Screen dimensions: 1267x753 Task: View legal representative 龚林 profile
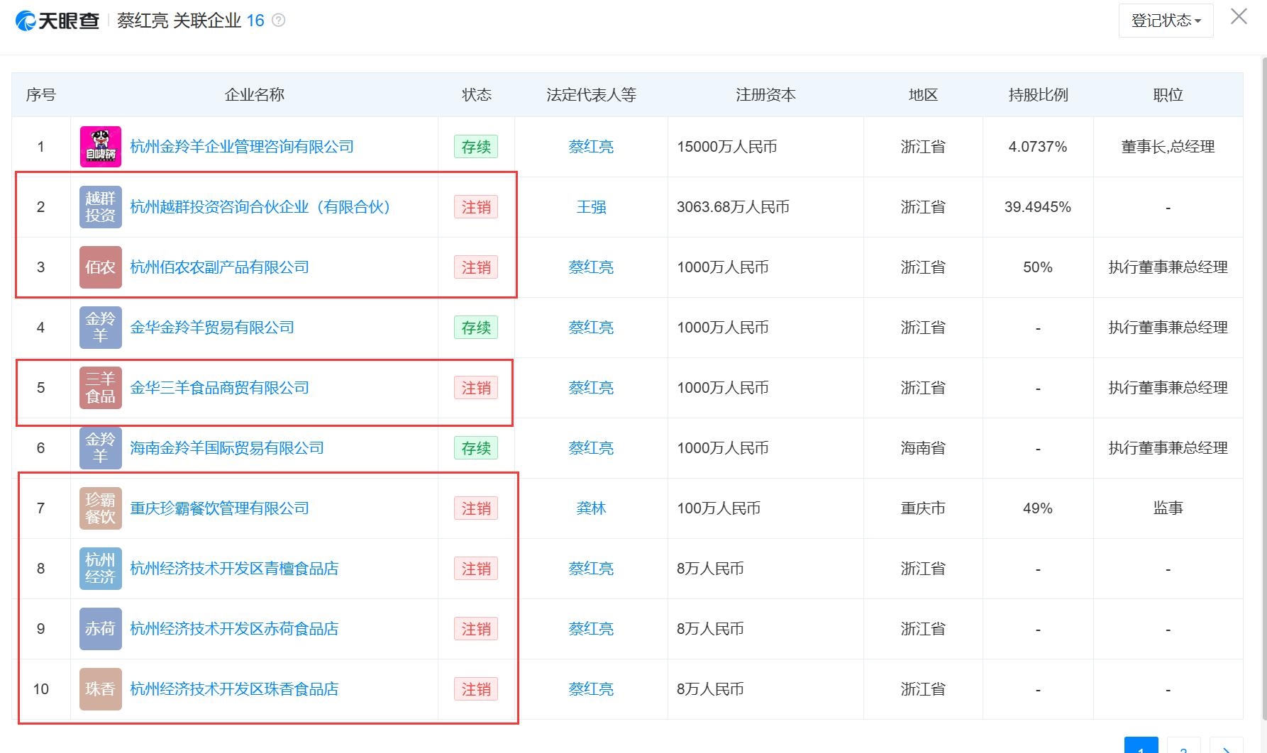pos(591,508)
